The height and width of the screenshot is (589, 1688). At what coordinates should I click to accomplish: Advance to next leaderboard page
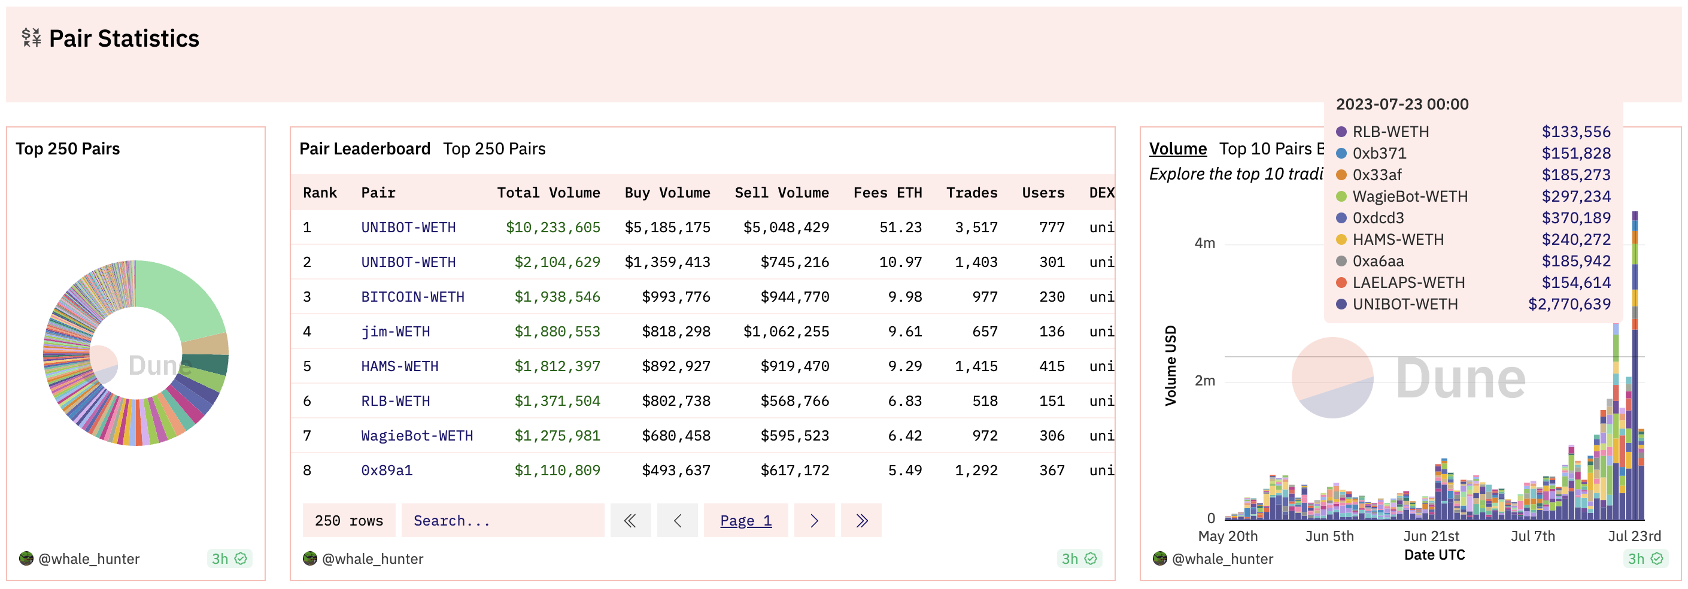[814, 521]
